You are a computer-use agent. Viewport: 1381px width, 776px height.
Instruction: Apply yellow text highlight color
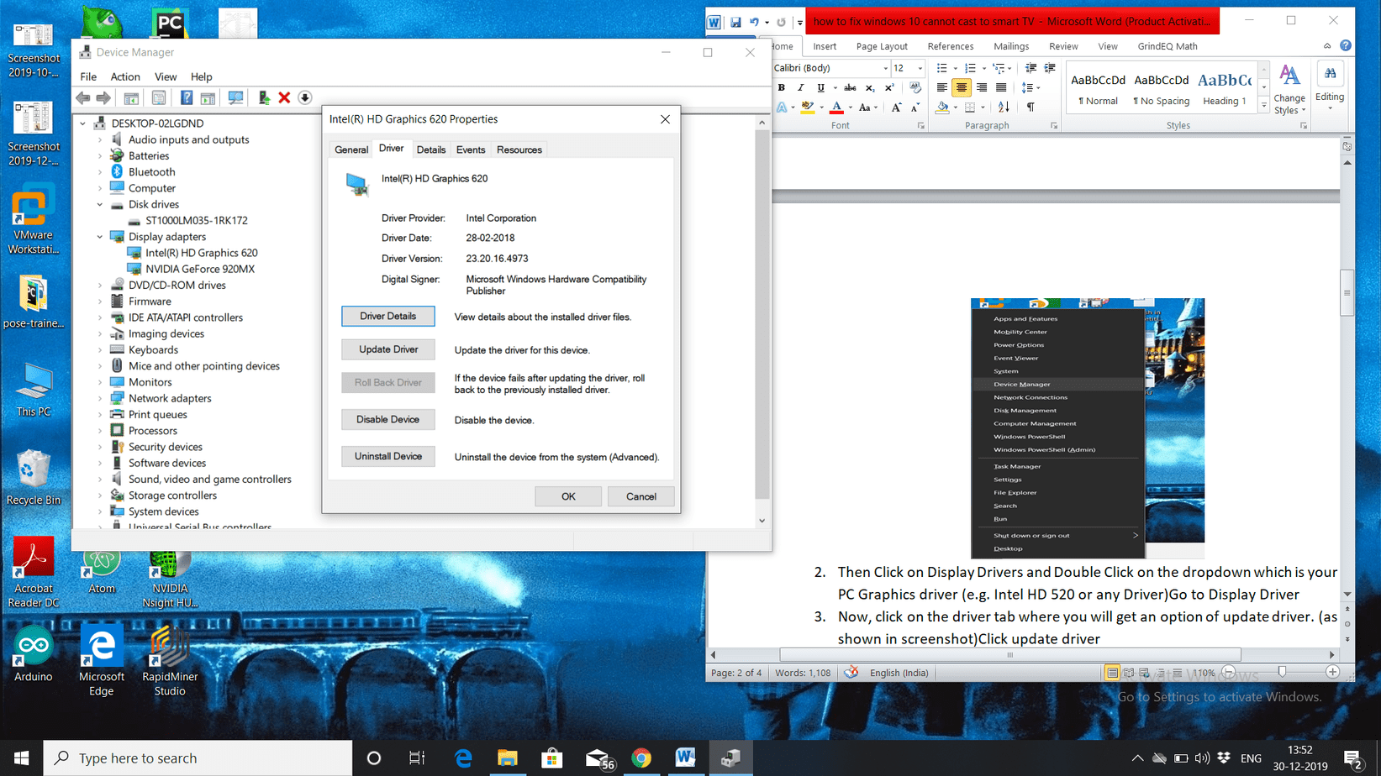point(807,107)
